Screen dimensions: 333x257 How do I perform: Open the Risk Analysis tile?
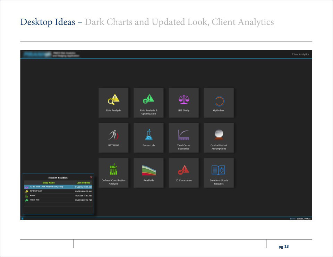[x=113, y=103]
